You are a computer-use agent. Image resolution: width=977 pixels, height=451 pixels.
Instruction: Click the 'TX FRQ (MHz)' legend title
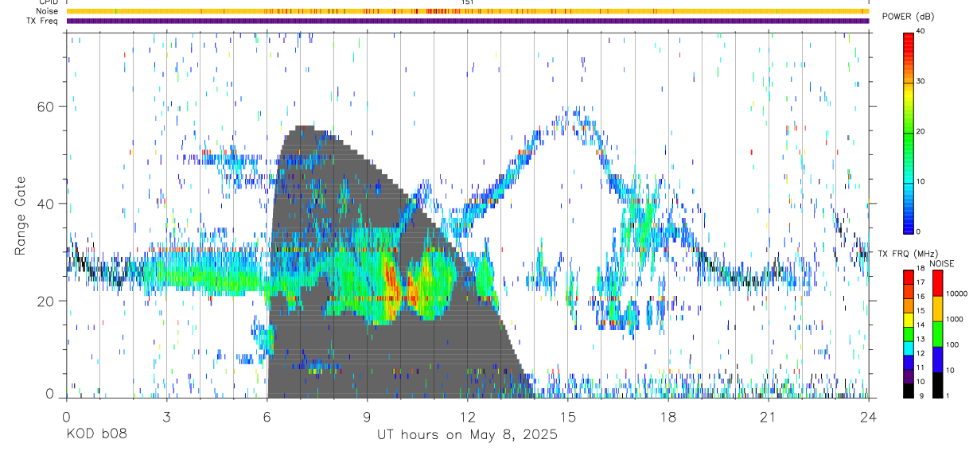coord(907,254)
